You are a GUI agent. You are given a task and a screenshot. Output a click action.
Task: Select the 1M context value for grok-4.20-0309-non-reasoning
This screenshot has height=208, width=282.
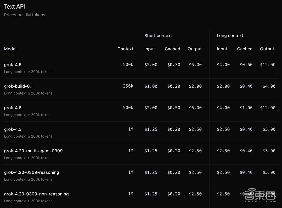131,194
